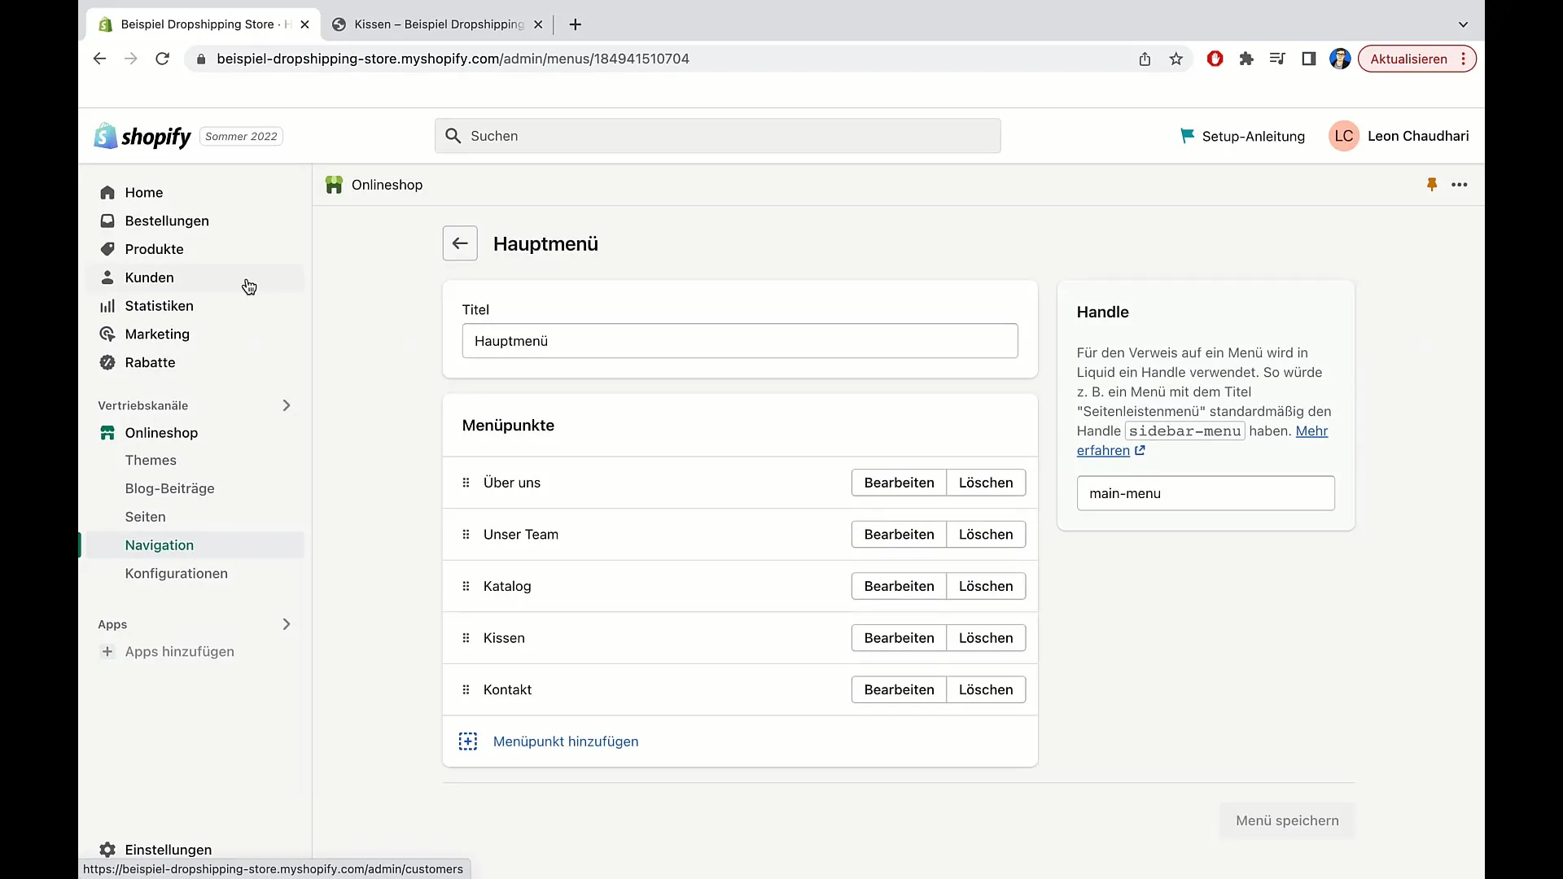1563x879 pixels.
Task: Click Menüpunkt hinzufügen link
Action: pos(566,741)
